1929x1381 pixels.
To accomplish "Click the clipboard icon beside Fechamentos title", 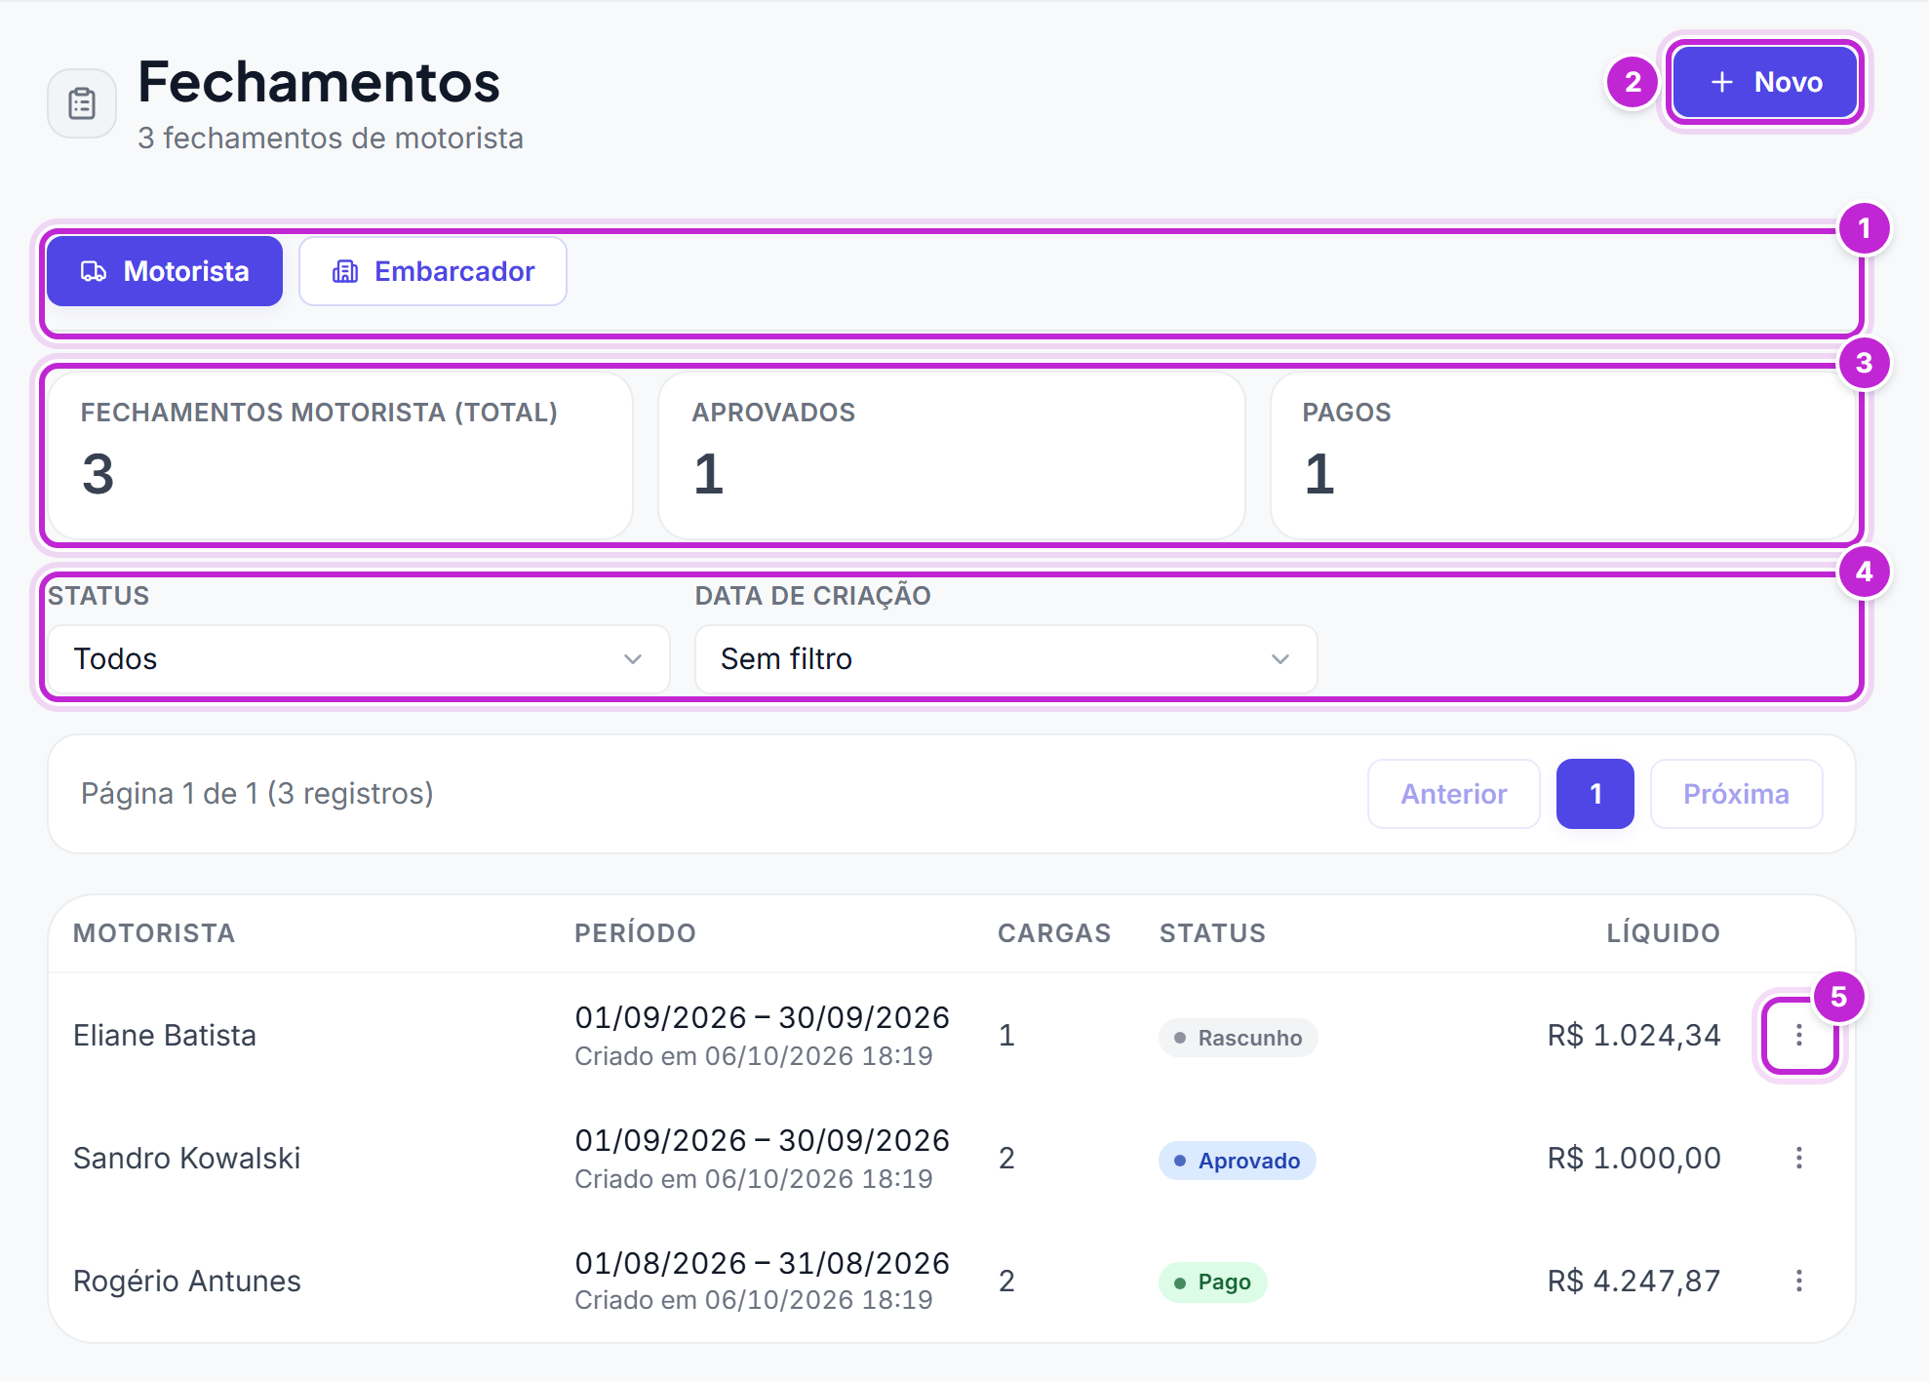I will (x=82, y=103).
